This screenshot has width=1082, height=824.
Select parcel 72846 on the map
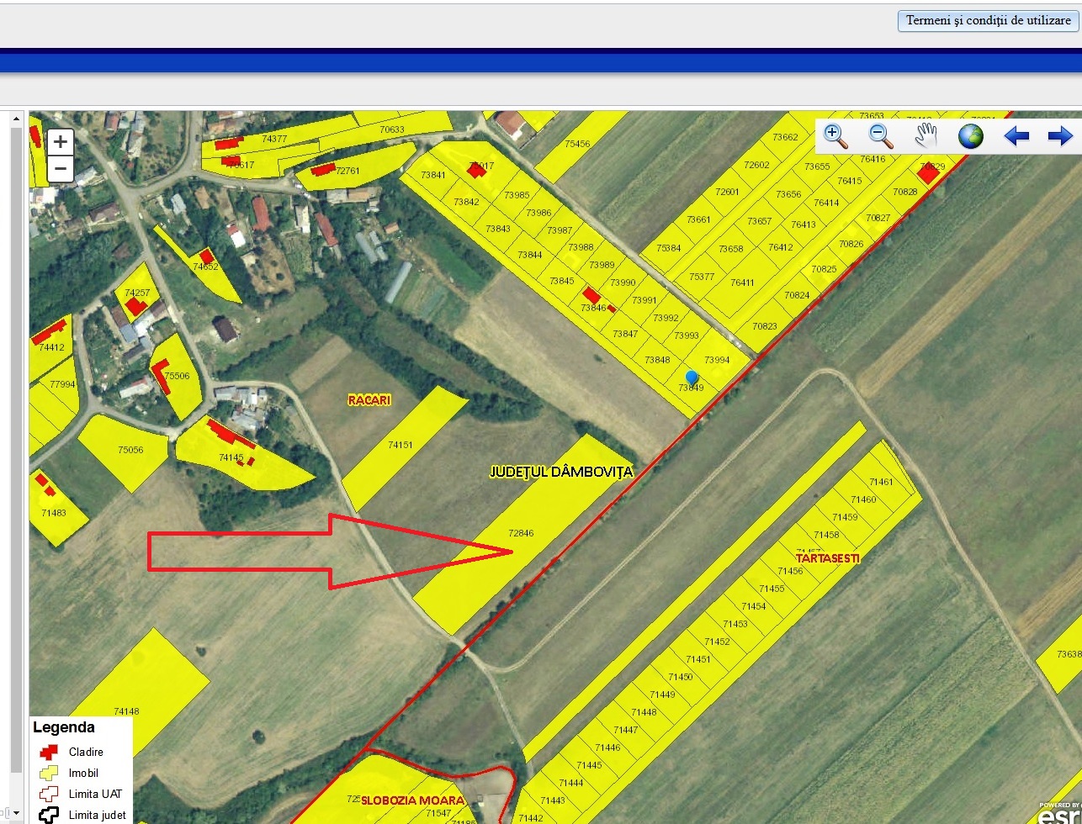[x=521, y=533]
